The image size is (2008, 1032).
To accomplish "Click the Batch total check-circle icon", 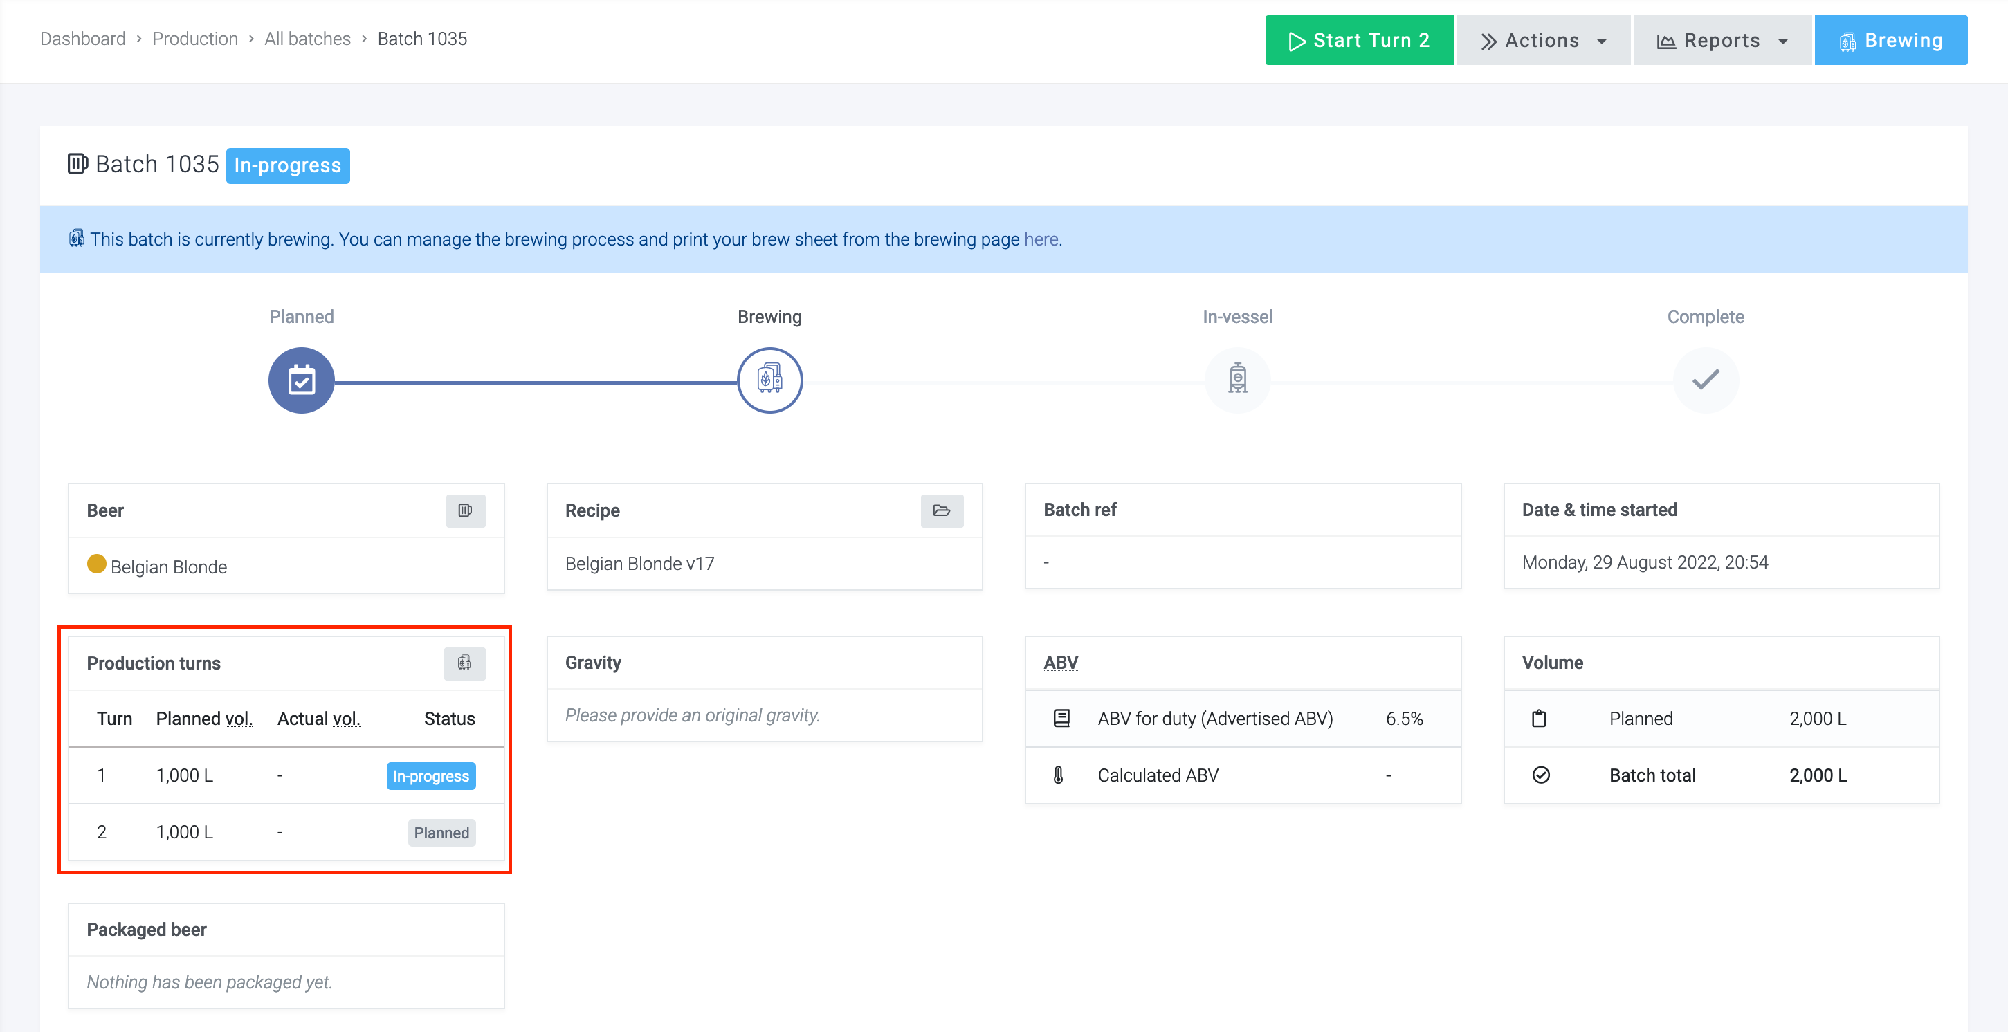I will 1541,775.
